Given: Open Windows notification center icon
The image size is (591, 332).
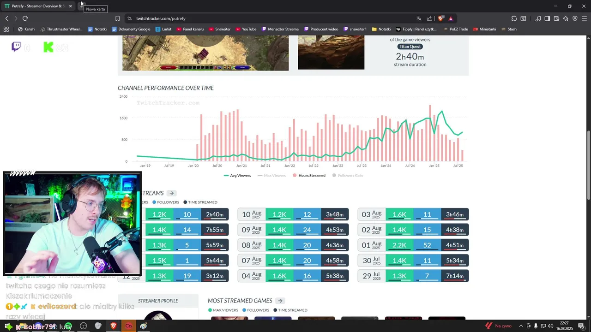Looking at the screenshot, I should 581,326.
